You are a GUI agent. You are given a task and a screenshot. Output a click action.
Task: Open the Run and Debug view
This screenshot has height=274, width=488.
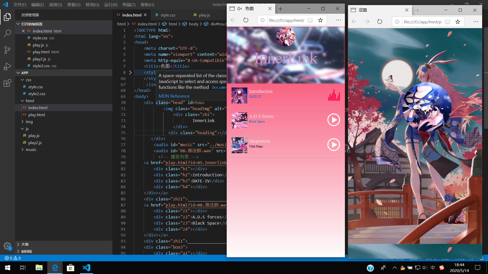pos(7,66)
